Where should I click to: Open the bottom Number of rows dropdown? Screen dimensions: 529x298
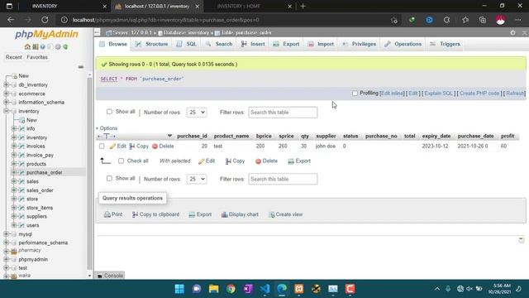[x=197, y=179]
